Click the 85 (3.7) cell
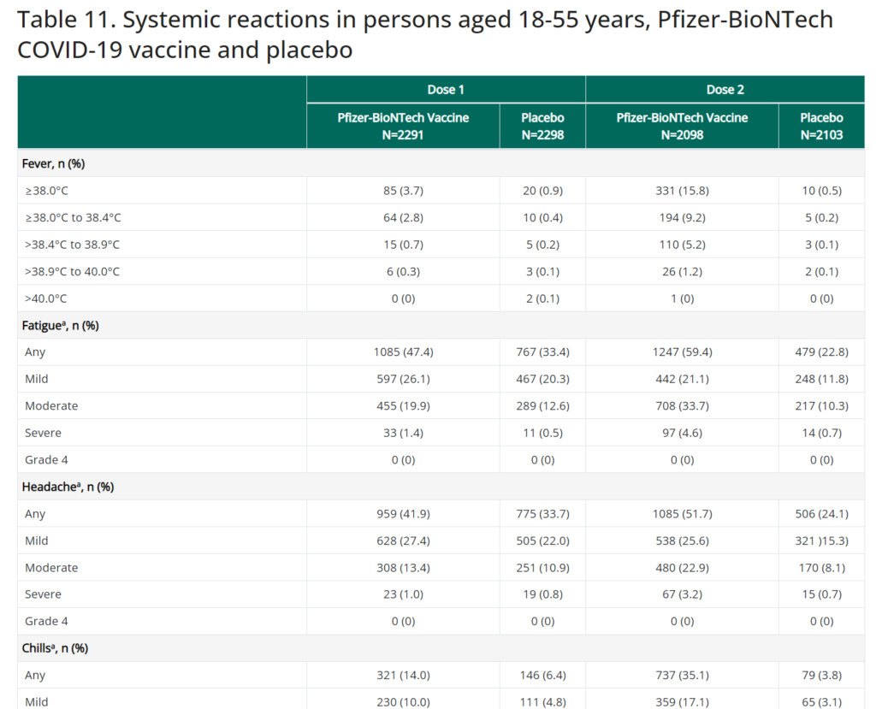The image size is (876, 709). 403,191
